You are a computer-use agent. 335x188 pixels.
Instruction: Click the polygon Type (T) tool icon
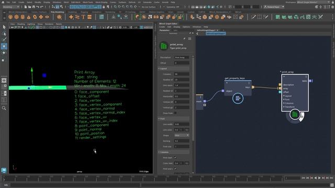pyautogui.click(x=83, y=17)
